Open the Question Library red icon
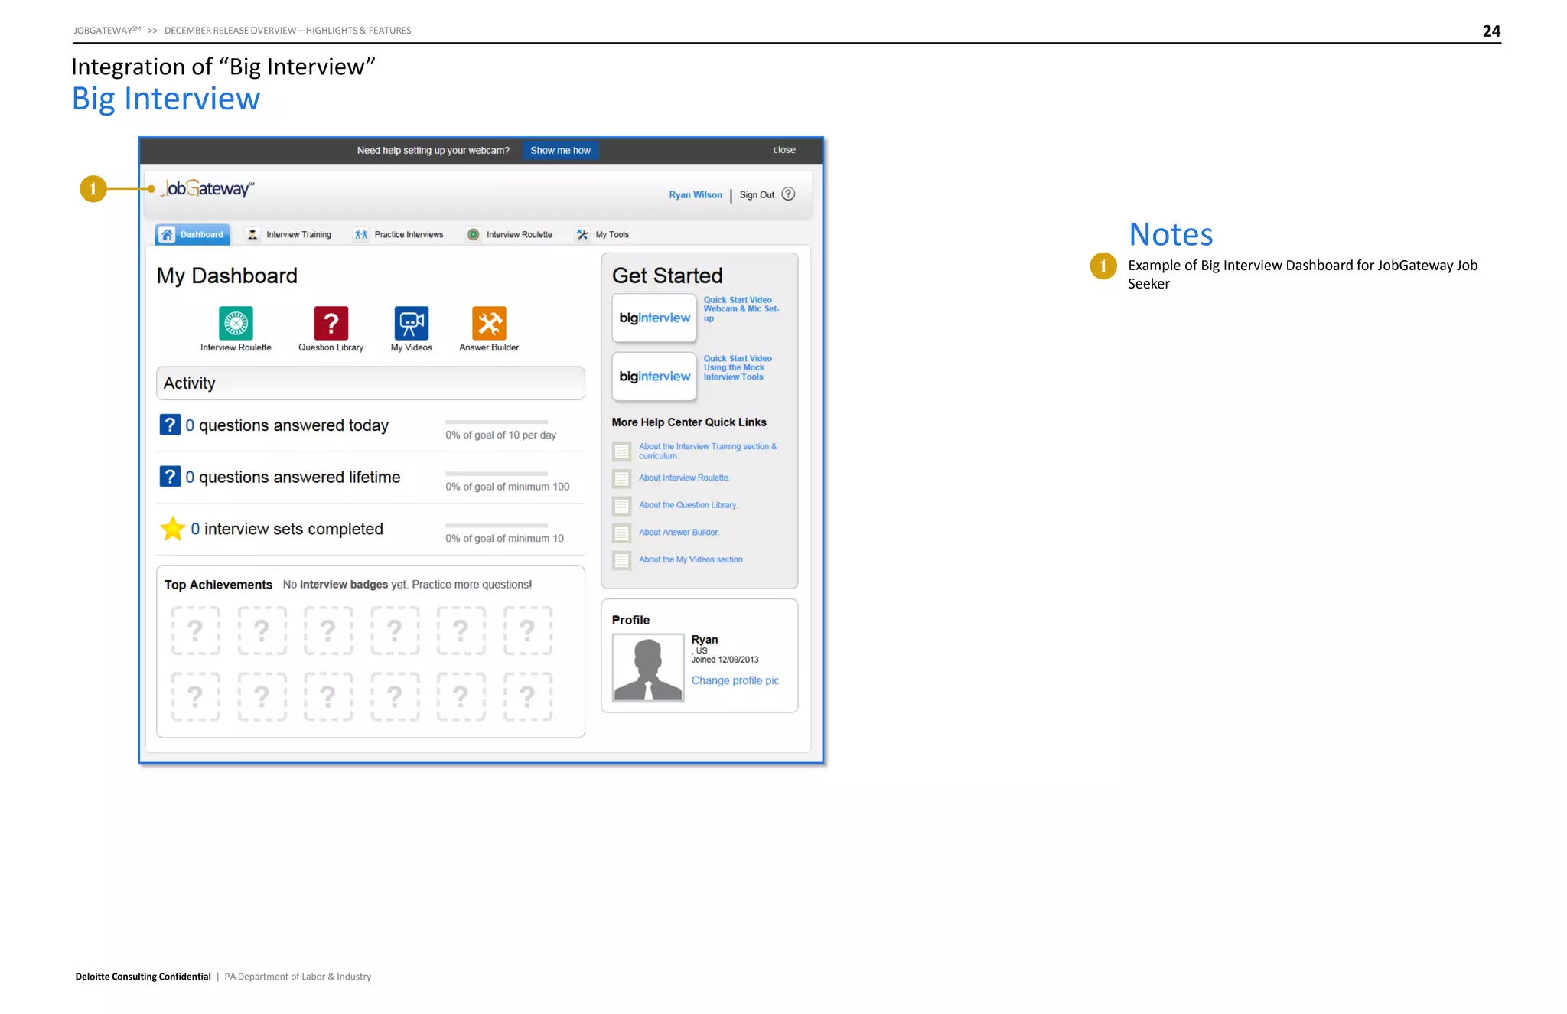 (x=331, y=323)
